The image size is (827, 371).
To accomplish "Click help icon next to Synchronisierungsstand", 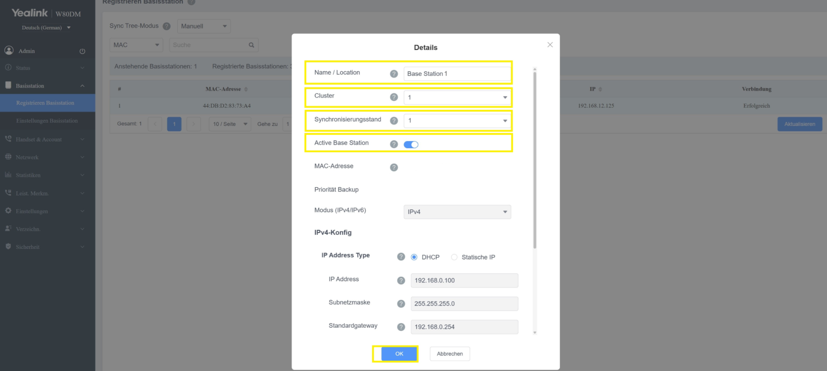I will 394,121.
